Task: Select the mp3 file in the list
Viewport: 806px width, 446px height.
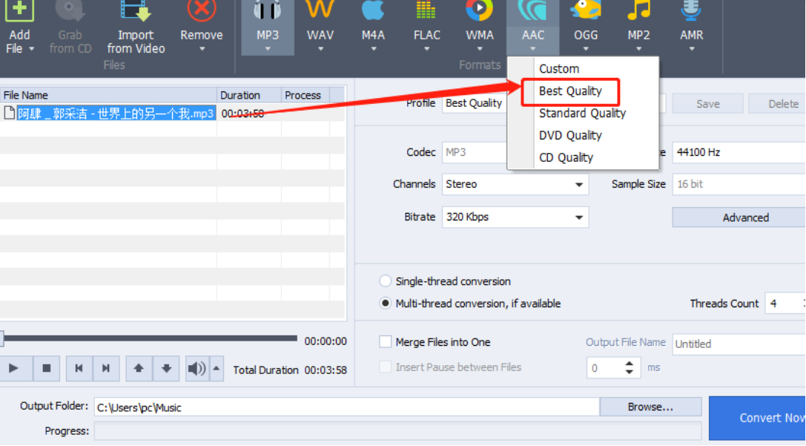Action: 116,114
